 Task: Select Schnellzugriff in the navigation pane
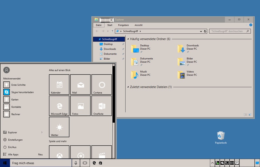click(x=109, y=39)
